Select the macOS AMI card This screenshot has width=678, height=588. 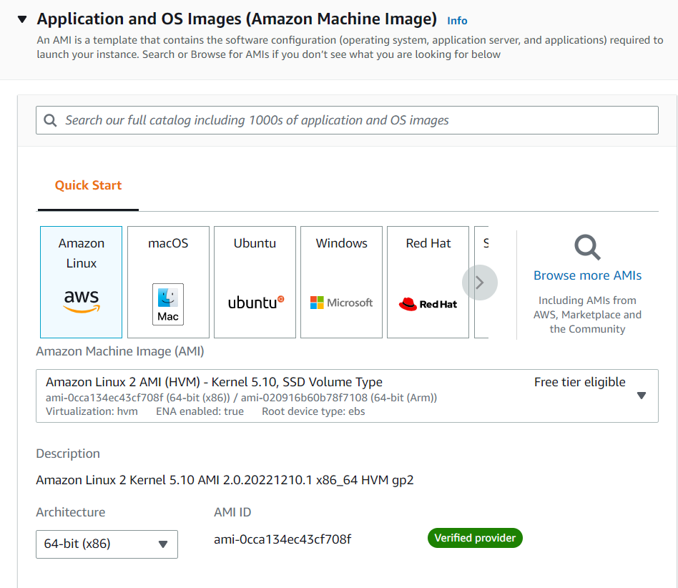click(168, 282)
